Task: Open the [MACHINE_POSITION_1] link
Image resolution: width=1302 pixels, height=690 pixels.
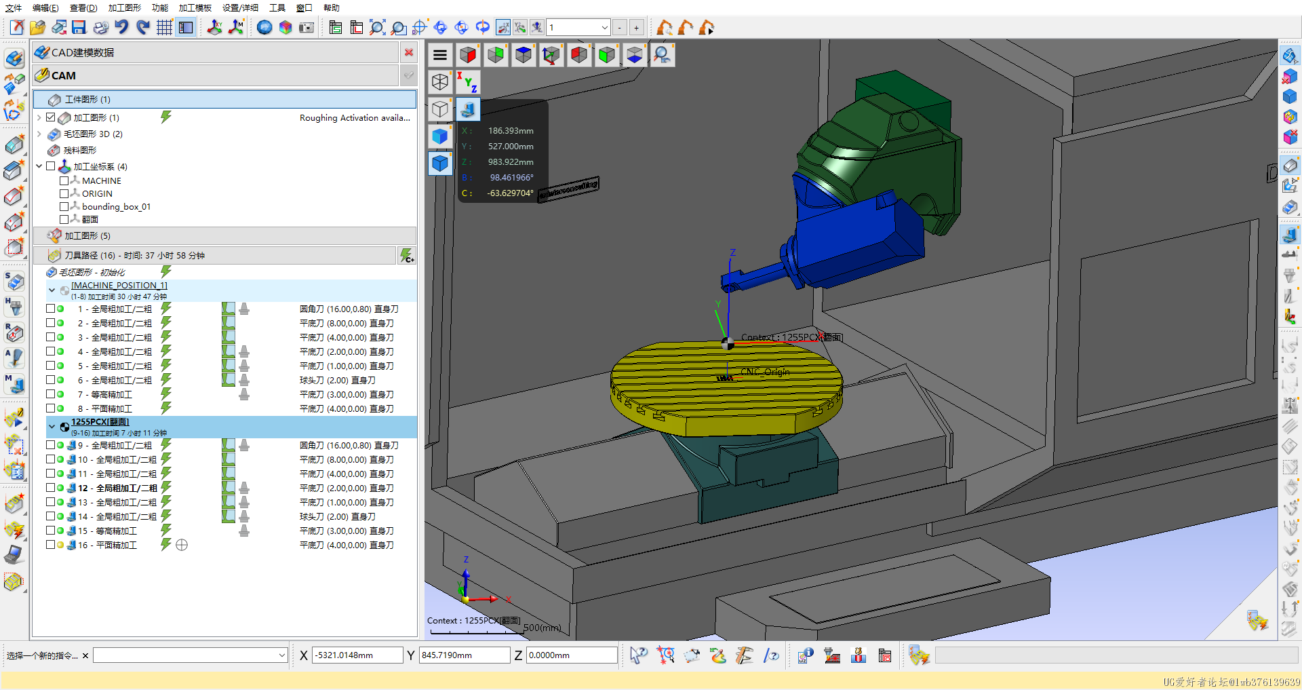Action: [x=119, y=286]
